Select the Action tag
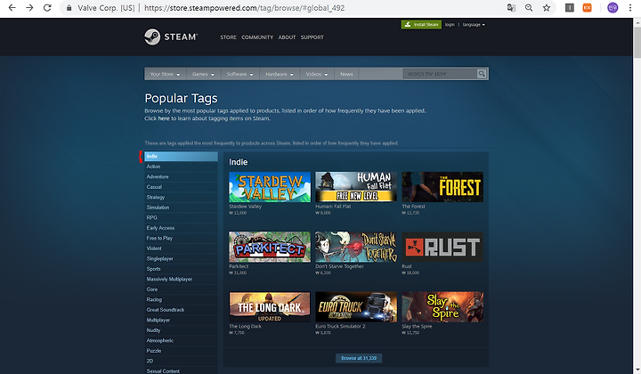This screenshot has height=374, width=641. 181,167
